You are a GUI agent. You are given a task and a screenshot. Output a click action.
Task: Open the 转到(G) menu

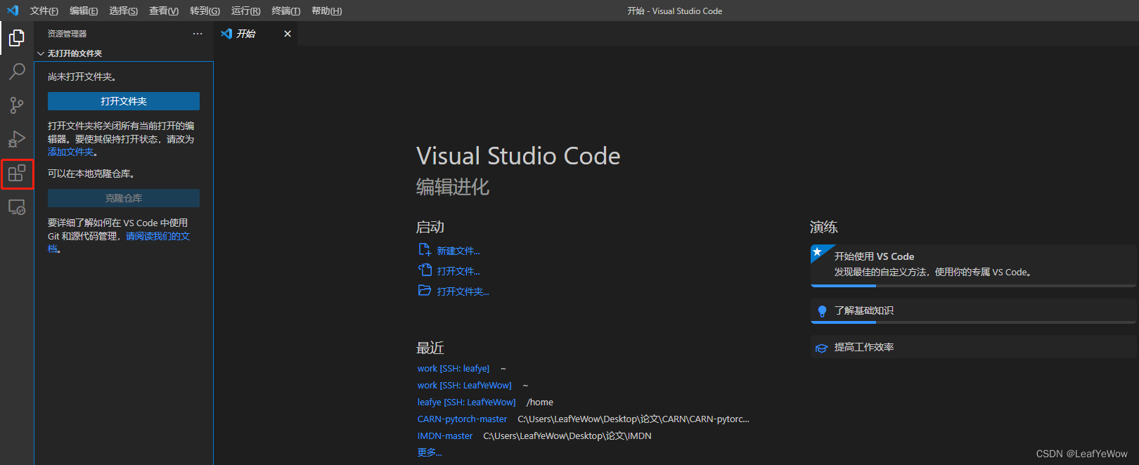[205, 11]
